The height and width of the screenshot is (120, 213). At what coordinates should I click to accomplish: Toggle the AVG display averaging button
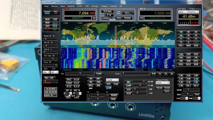108,84
